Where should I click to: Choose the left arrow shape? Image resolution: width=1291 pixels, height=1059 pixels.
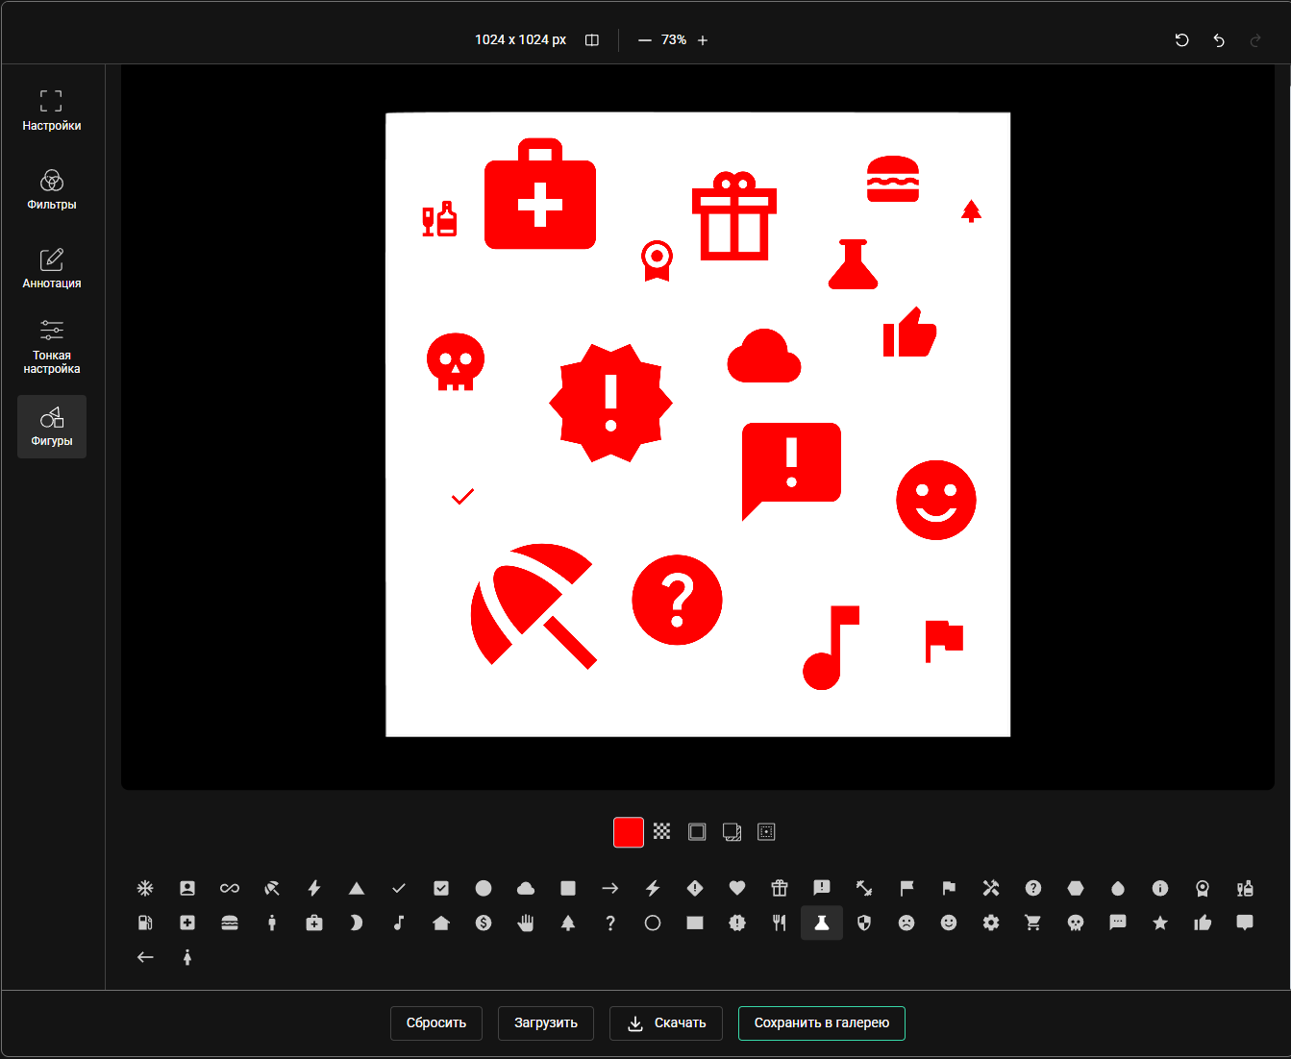pos(145,957)
